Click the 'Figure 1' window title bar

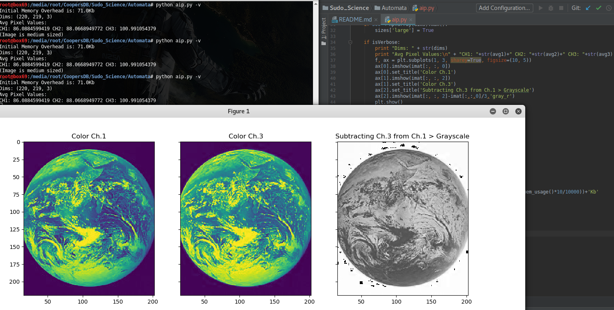239,111
